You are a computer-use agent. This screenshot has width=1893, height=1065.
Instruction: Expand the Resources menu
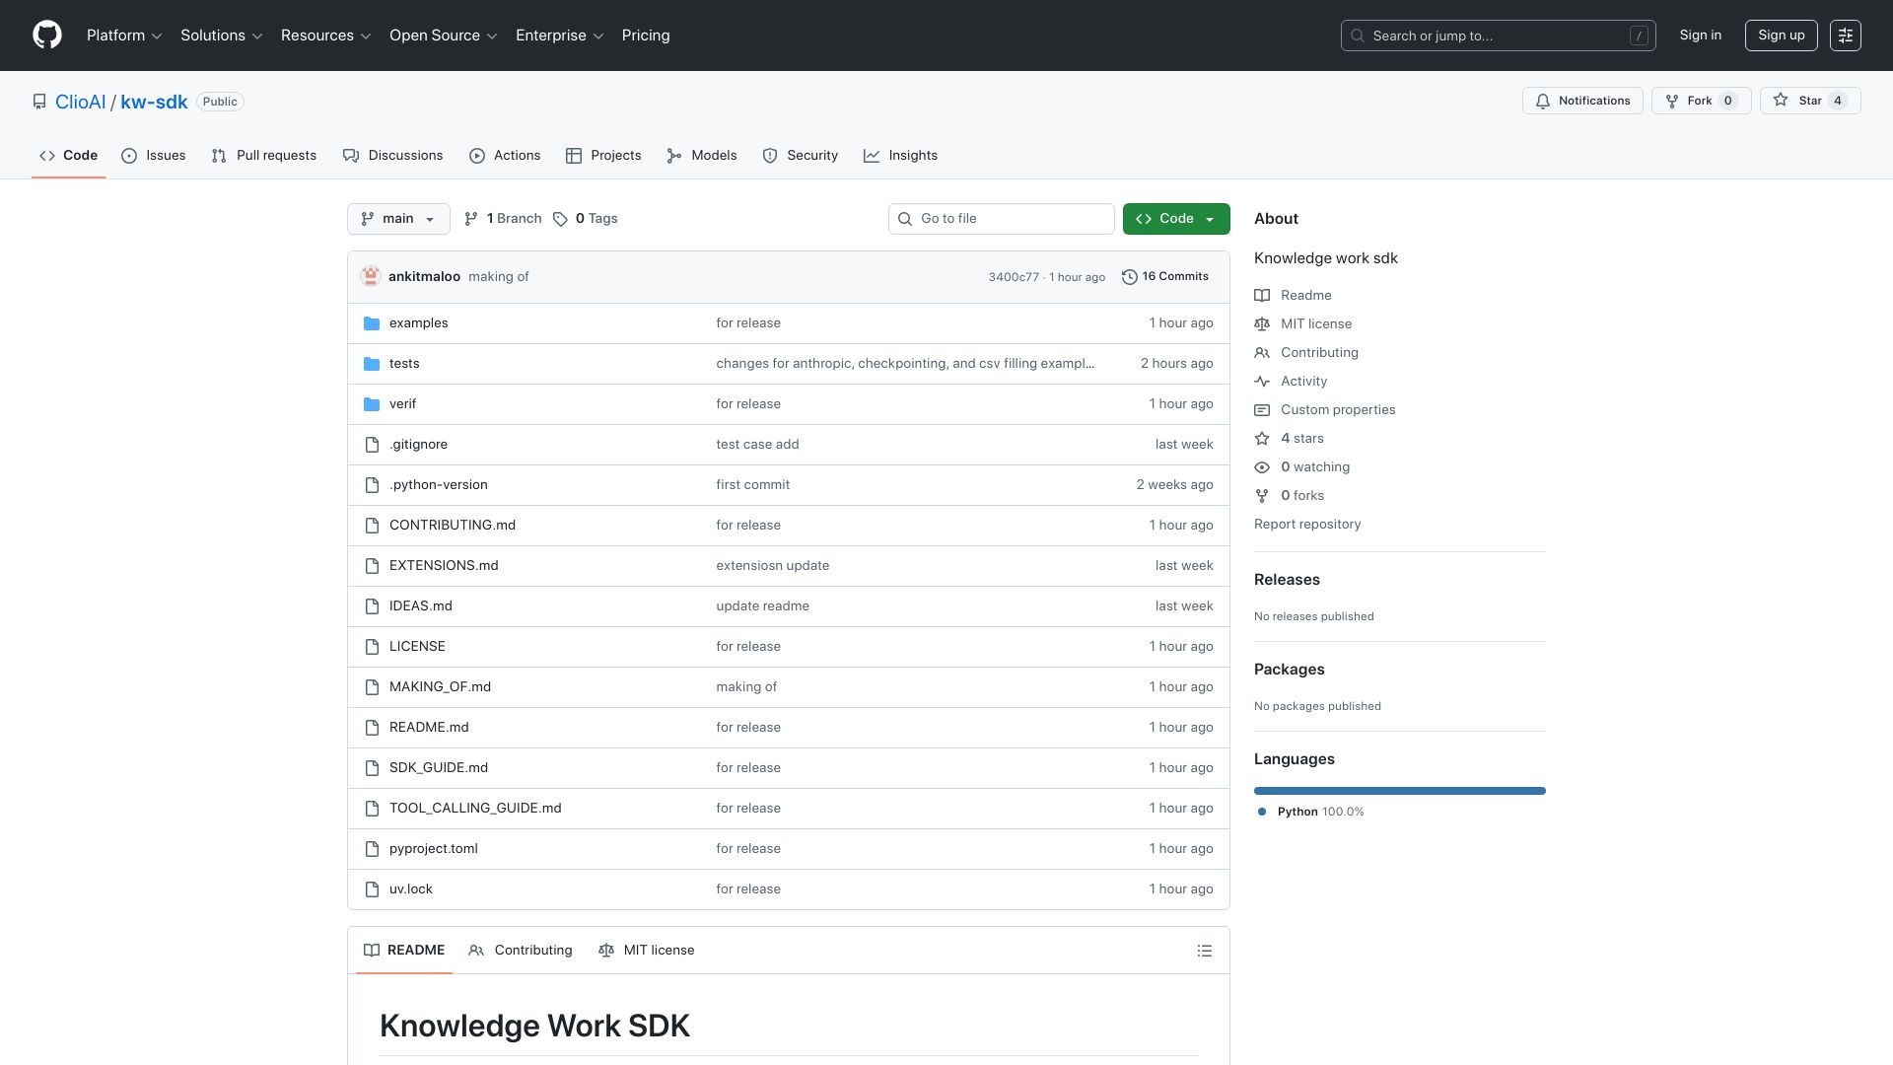pyautogui.click(x=326, y=35)
